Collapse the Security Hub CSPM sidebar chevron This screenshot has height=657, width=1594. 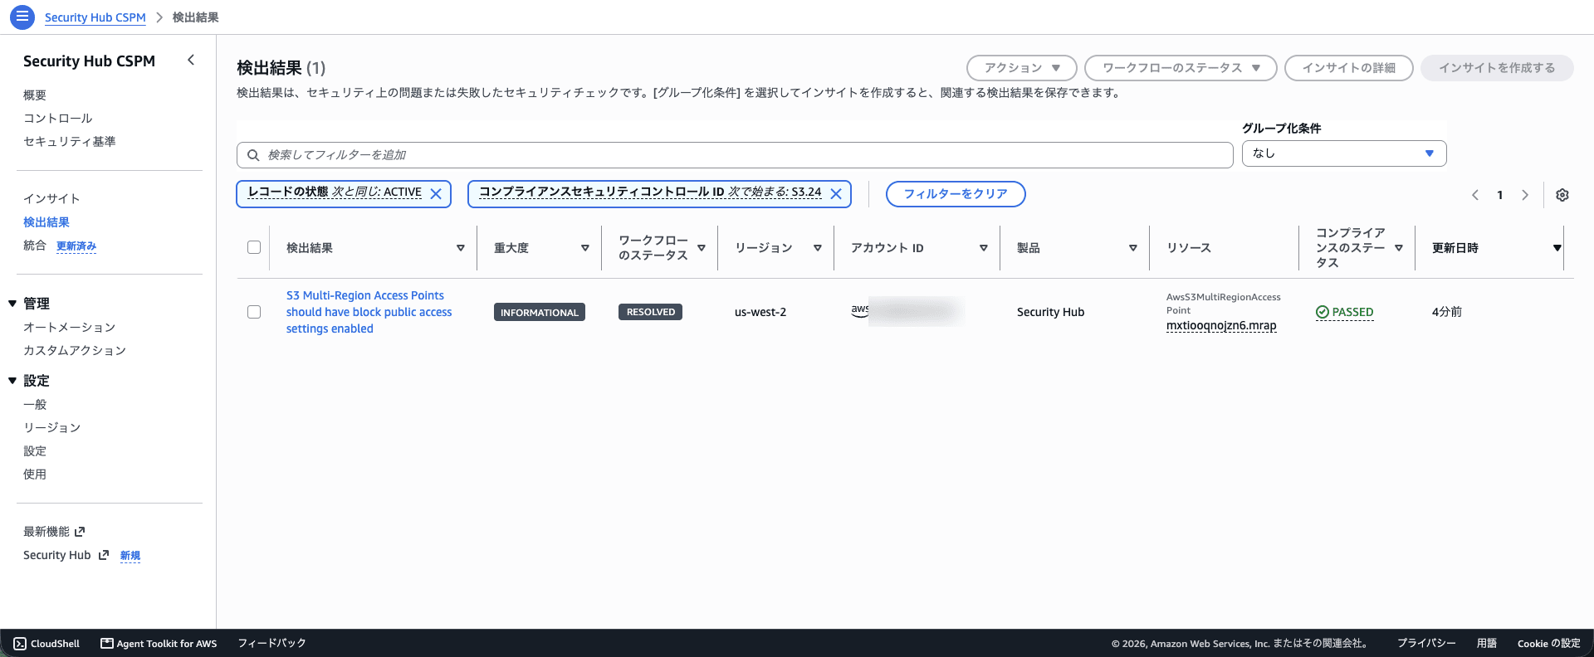191,60
